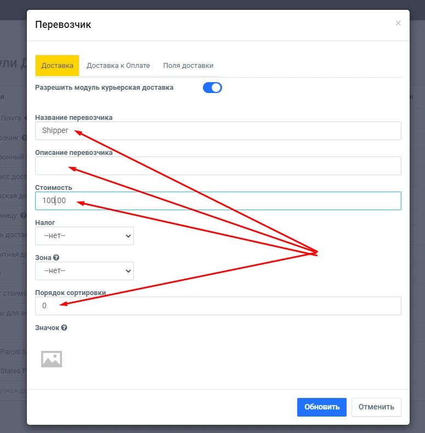Image resolution: width=425 pixels, height=433 pixels.
Task: Click the Стоимость field label
Action: coord(54,188)
